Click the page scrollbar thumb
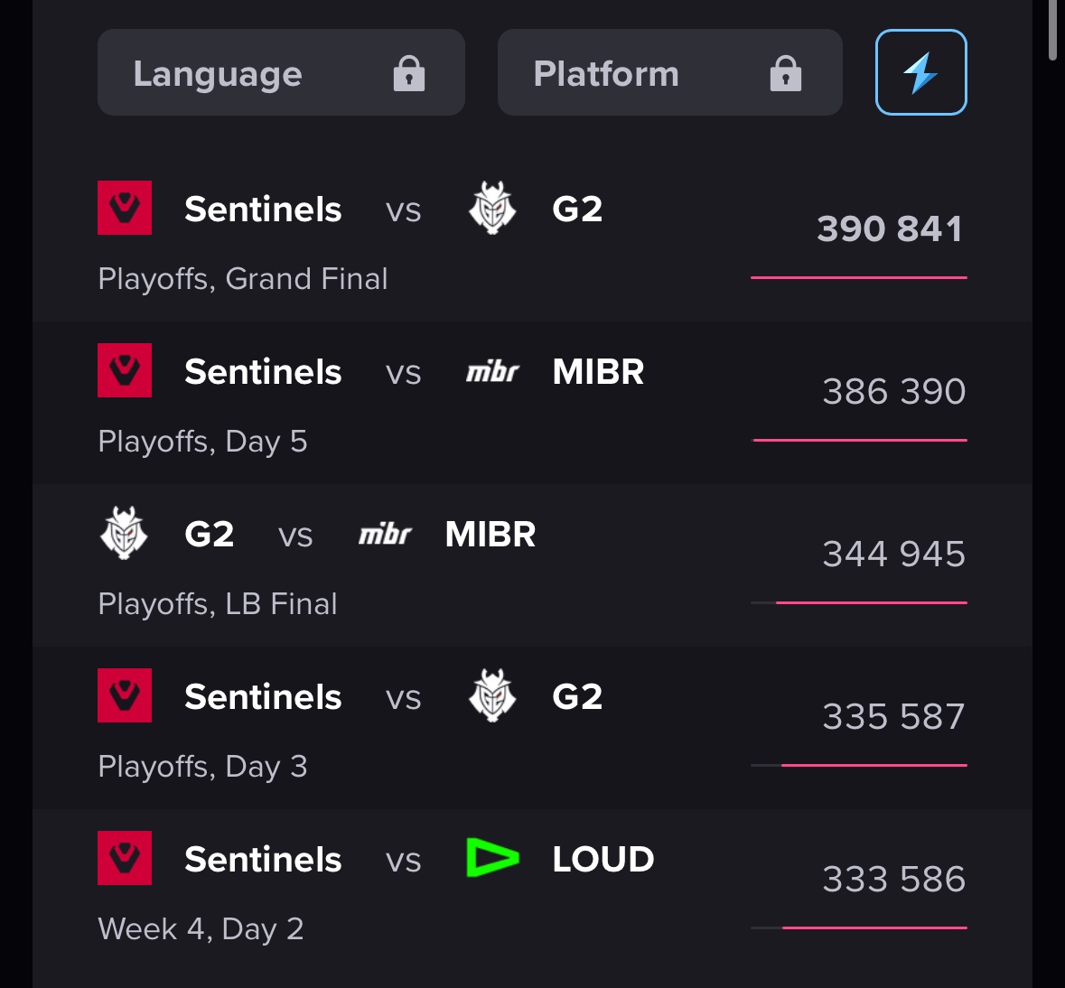 pos(1052,31)
